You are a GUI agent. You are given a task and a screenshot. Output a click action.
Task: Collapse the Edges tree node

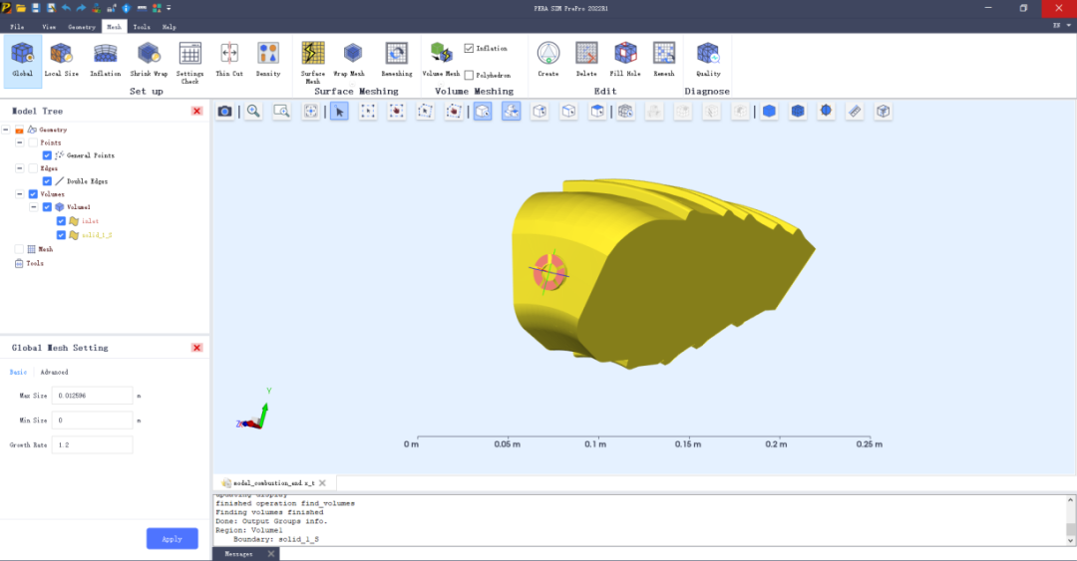tap(19, 168)
